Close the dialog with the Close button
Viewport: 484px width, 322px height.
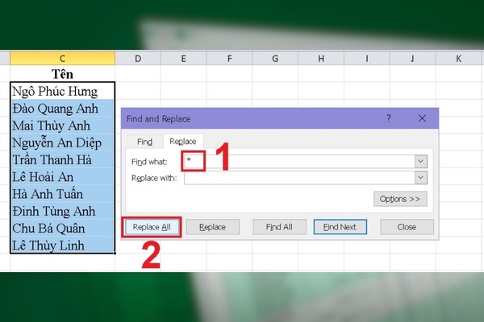point(407,227)
